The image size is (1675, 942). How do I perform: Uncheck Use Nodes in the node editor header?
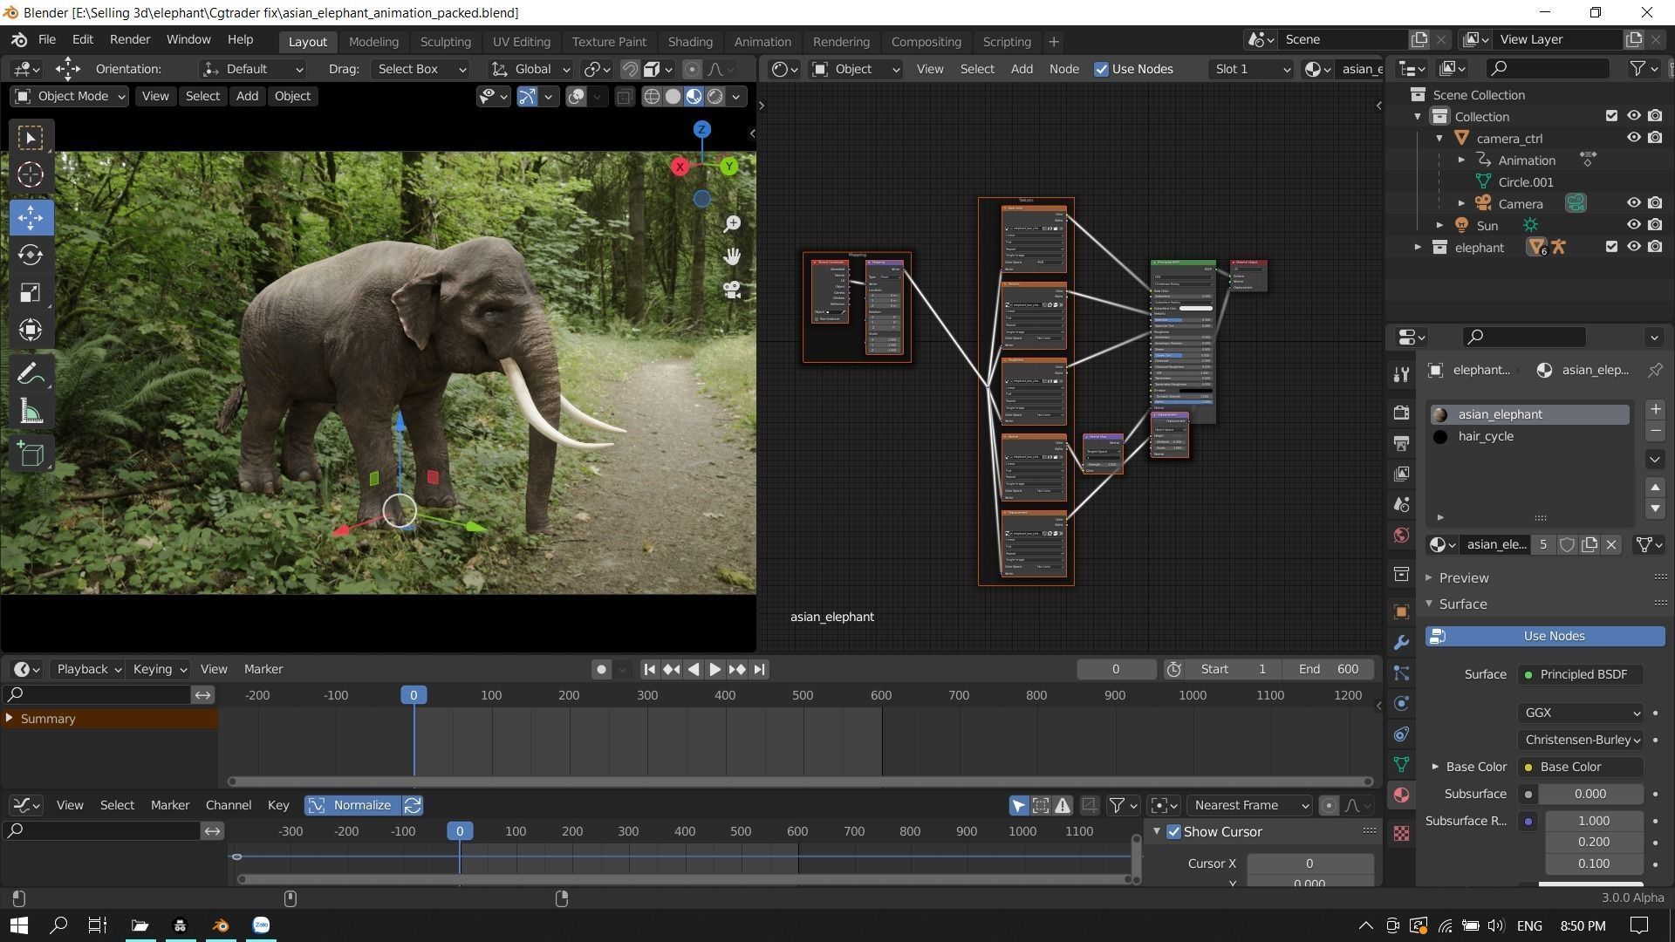tap(1102, 69)
